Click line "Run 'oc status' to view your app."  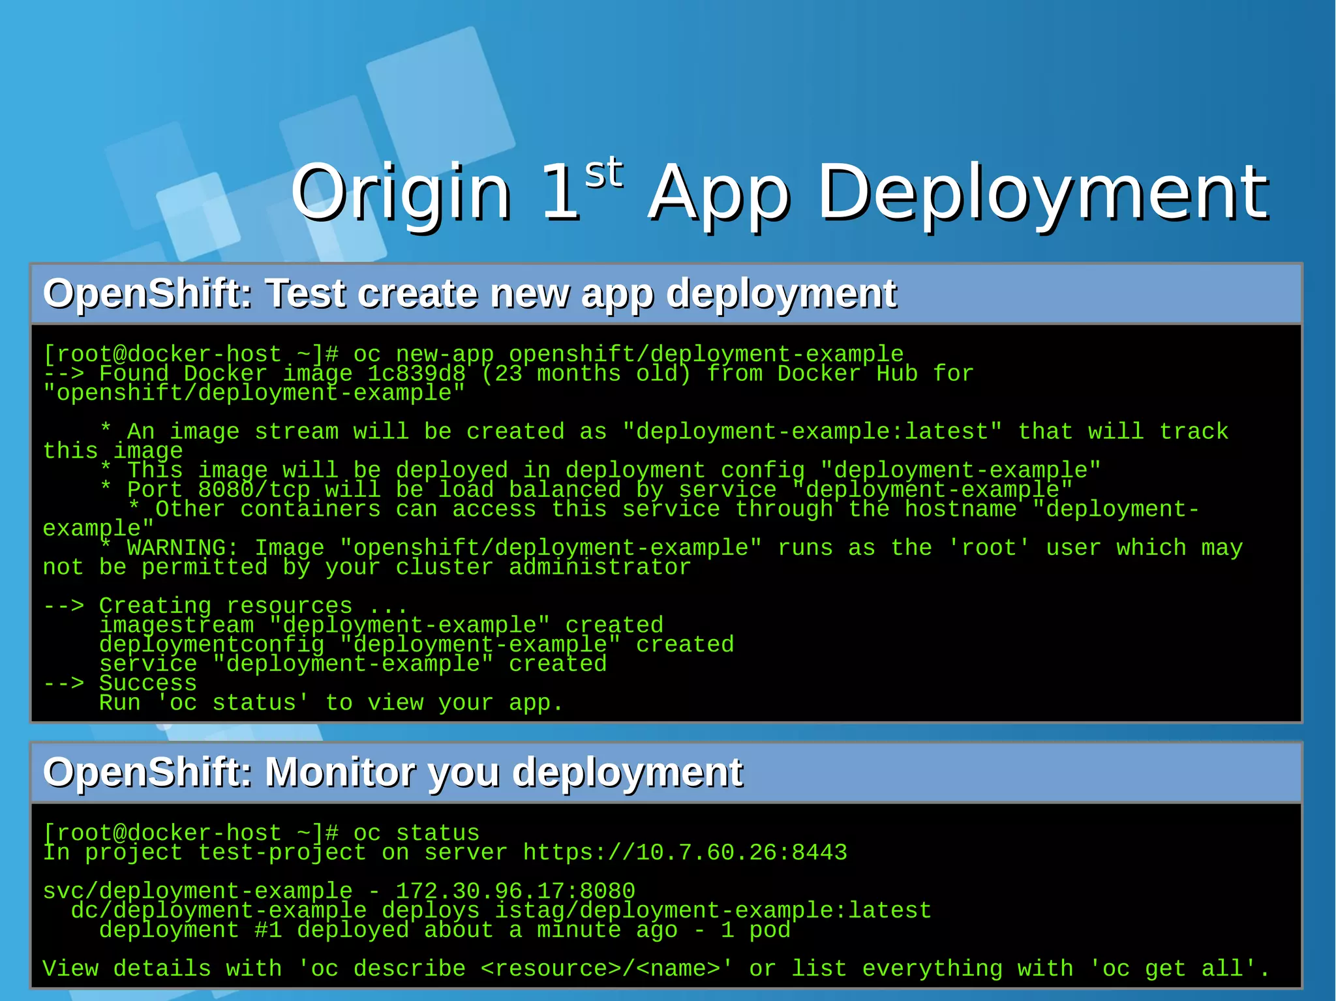[x=331, y=703]
